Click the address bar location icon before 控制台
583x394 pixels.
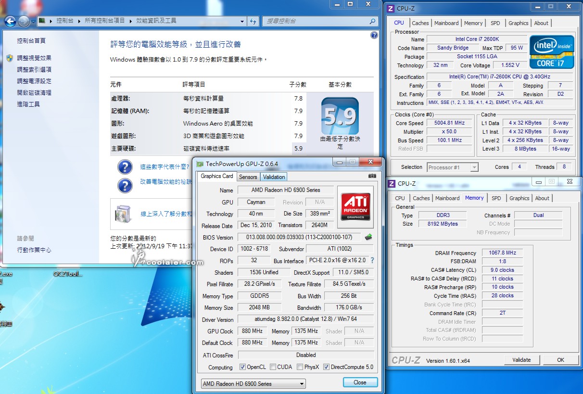tap(42, 21)
